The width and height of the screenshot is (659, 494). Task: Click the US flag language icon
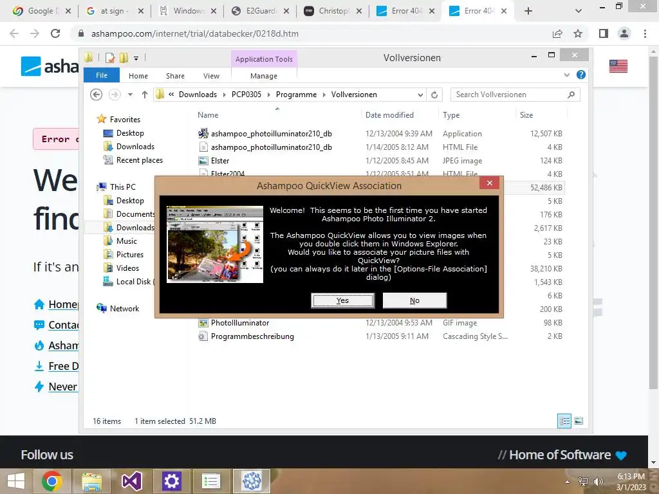(x=618, y=66)
